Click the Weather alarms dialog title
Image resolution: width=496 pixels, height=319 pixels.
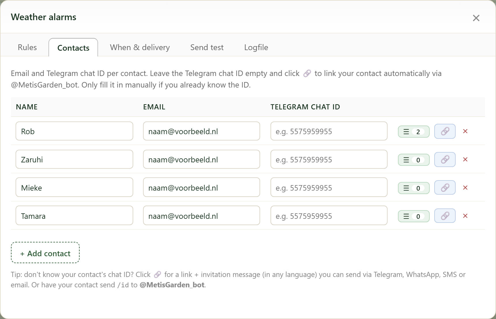pos(44,17)
